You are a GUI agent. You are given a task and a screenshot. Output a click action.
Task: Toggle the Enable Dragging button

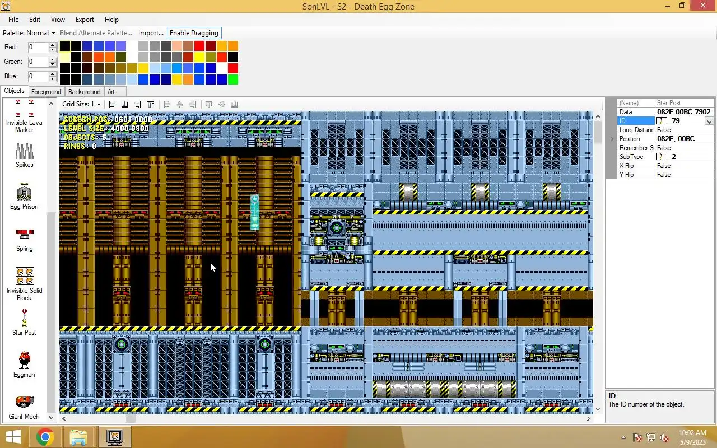coord(194,33)
